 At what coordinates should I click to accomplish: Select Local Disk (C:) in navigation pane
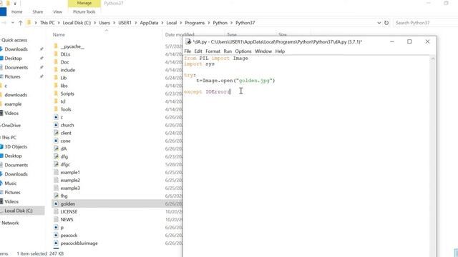(x=19, y=211)
